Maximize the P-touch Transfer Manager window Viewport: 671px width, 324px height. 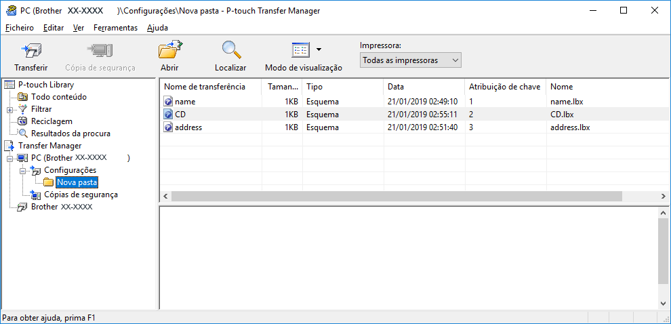[x=624, y=11]
